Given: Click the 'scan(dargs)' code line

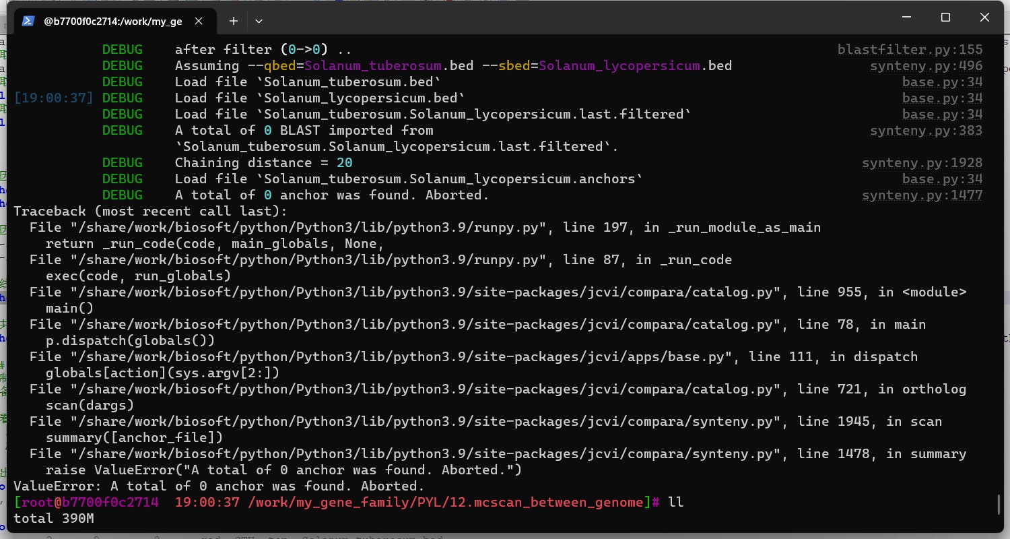Looking at the screenshot, I should pos(90,405).
